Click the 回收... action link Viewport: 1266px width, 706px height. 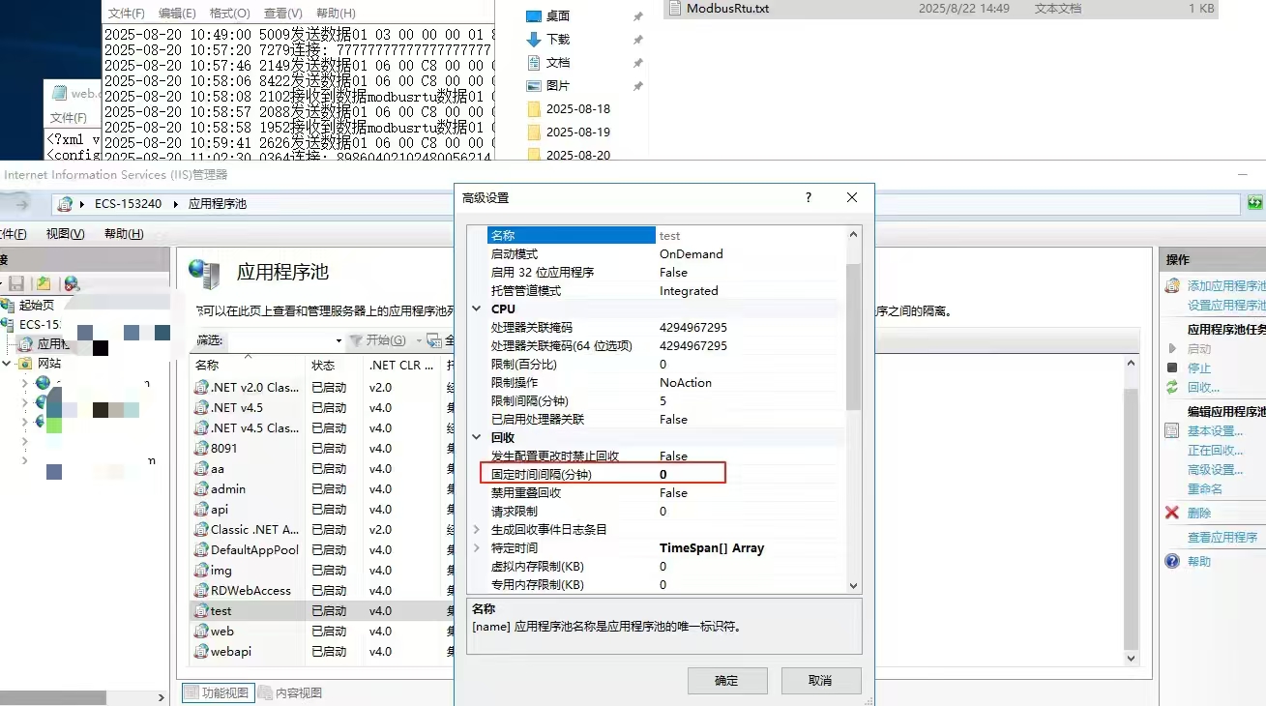[1203, 388]
